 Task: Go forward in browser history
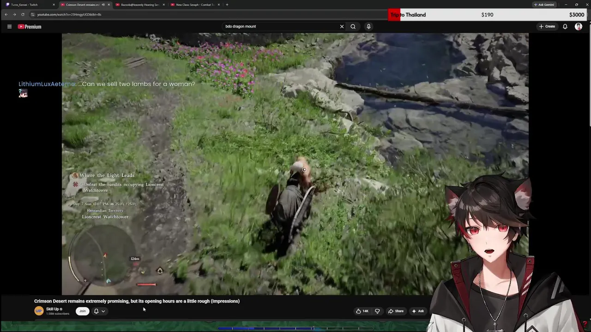(x=14, y=14)
